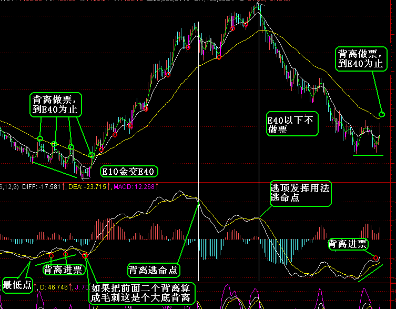Select the red circle on the rightmost MACD DIFF line
The image size is (396, 309).
tap(375, 258)
